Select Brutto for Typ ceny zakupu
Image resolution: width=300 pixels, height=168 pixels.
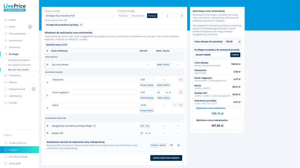point(166,64)
